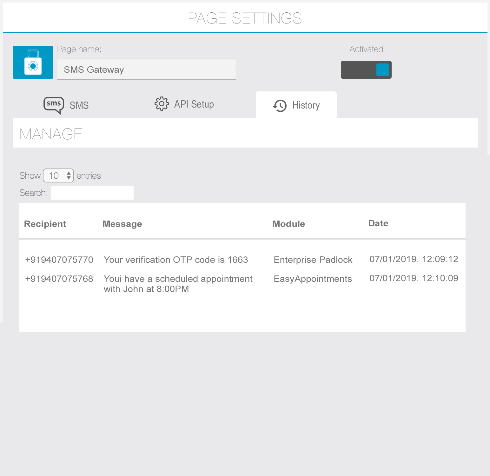Click the scheduled appointment with John message
This screenshot has height=476, width=490.
178,284
